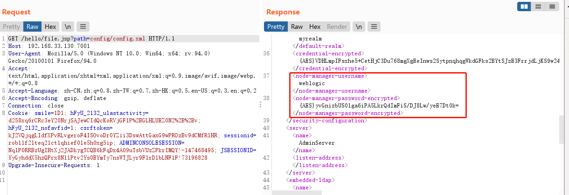
Task: Select the Pretty tab in Response panel
Action: 276,27
